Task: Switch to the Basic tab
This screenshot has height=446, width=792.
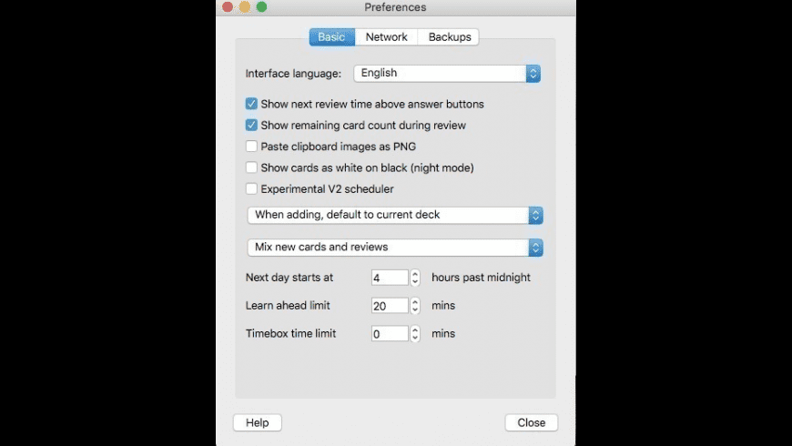Action: coord(332,37)
